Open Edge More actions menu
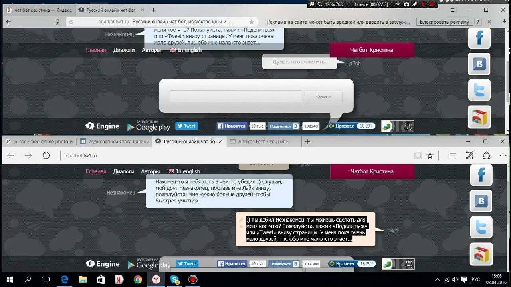 [503, 155]
